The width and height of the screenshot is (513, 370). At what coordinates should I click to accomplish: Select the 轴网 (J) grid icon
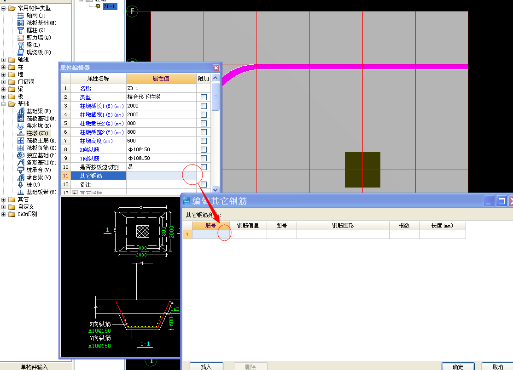point(21,15)
